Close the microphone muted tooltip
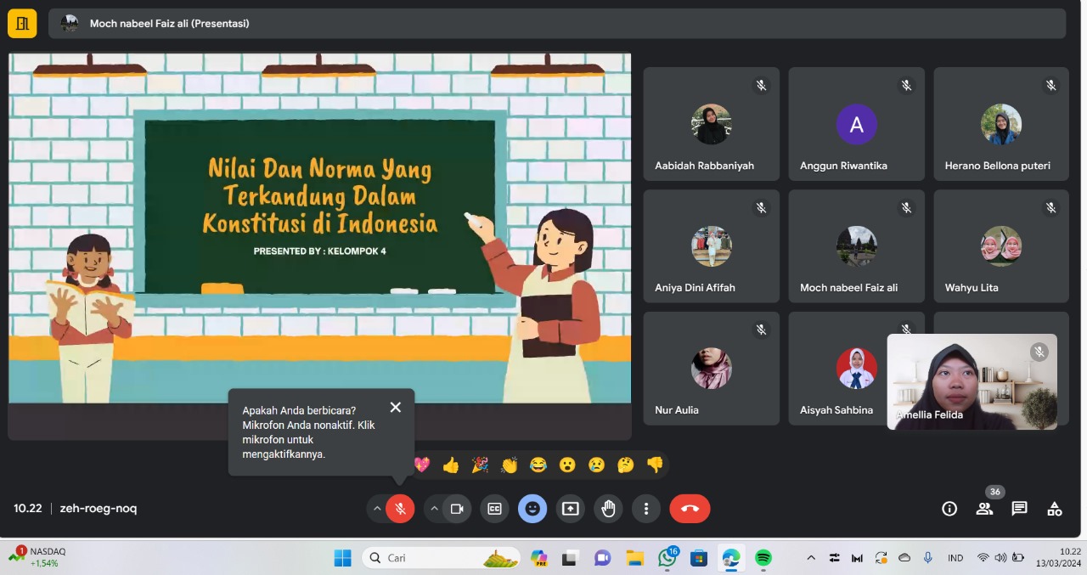The width and height of the screenshot is (1087, 575). (x=395, y=407)
